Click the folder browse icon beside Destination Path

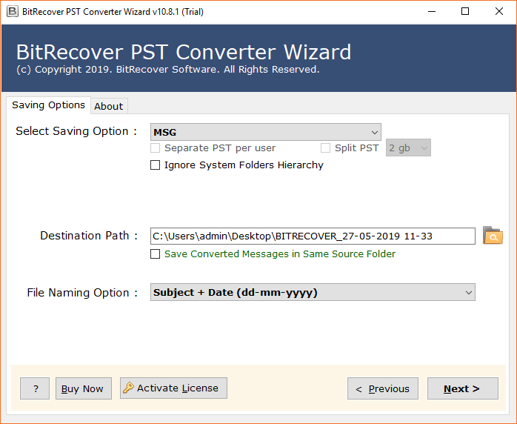click(x=493, y=236)
